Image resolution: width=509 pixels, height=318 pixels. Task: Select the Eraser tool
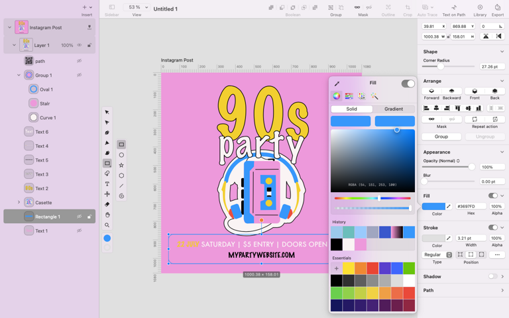click(x=107, y=204)
